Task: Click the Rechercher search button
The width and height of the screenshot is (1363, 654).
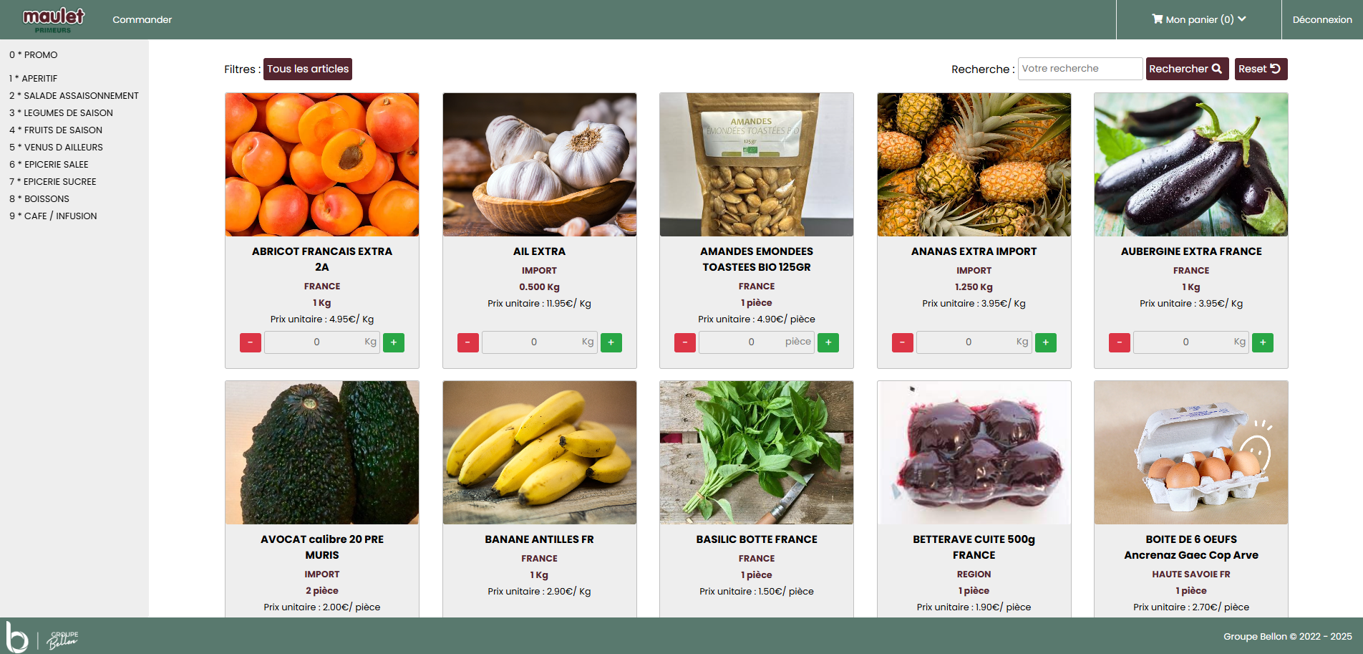Action: click(x=1187, y=69)
